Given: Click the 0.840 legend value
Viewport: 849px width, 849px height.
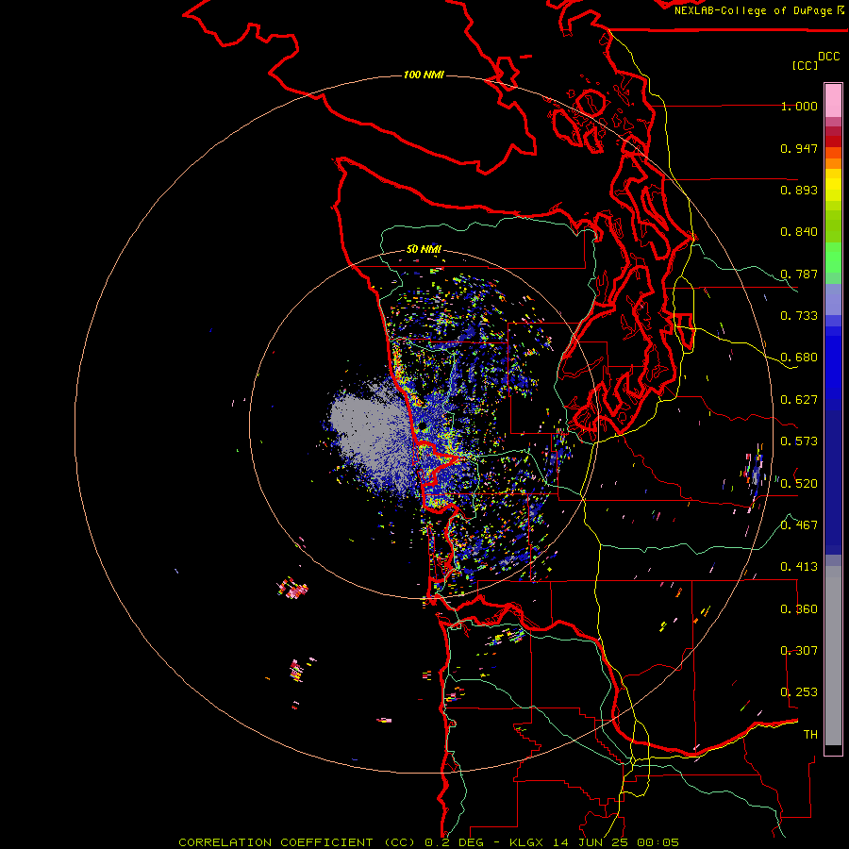Looking at the screenshot, I should click(x=799, y=232).
